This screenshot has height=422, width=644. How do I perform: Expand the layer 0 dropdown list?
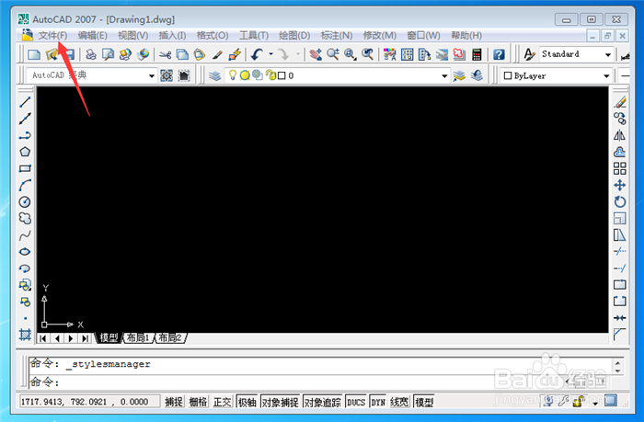click(444, 75)
